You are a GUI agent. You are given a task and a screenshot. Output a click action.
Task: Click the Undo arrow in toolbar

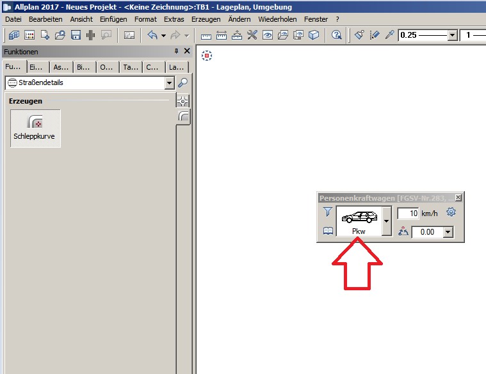[x=152, y=35]
